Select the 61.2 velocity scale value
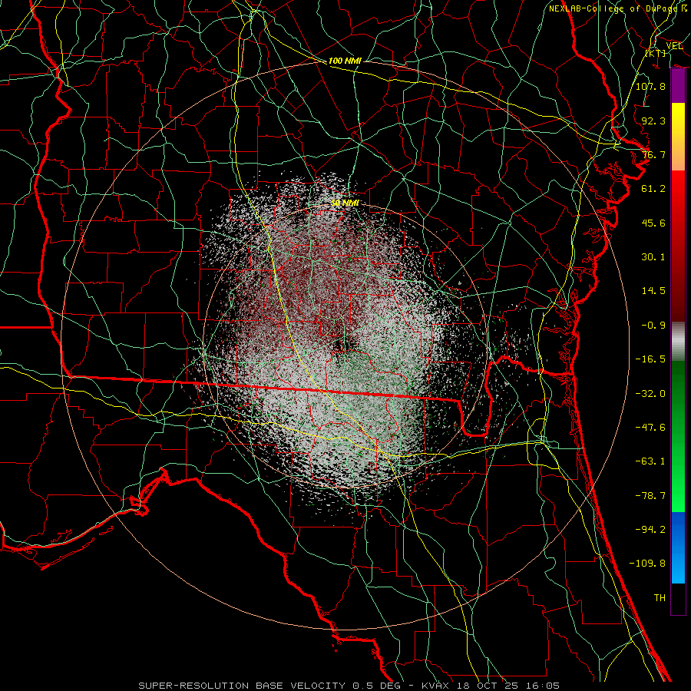 [653, 189]
